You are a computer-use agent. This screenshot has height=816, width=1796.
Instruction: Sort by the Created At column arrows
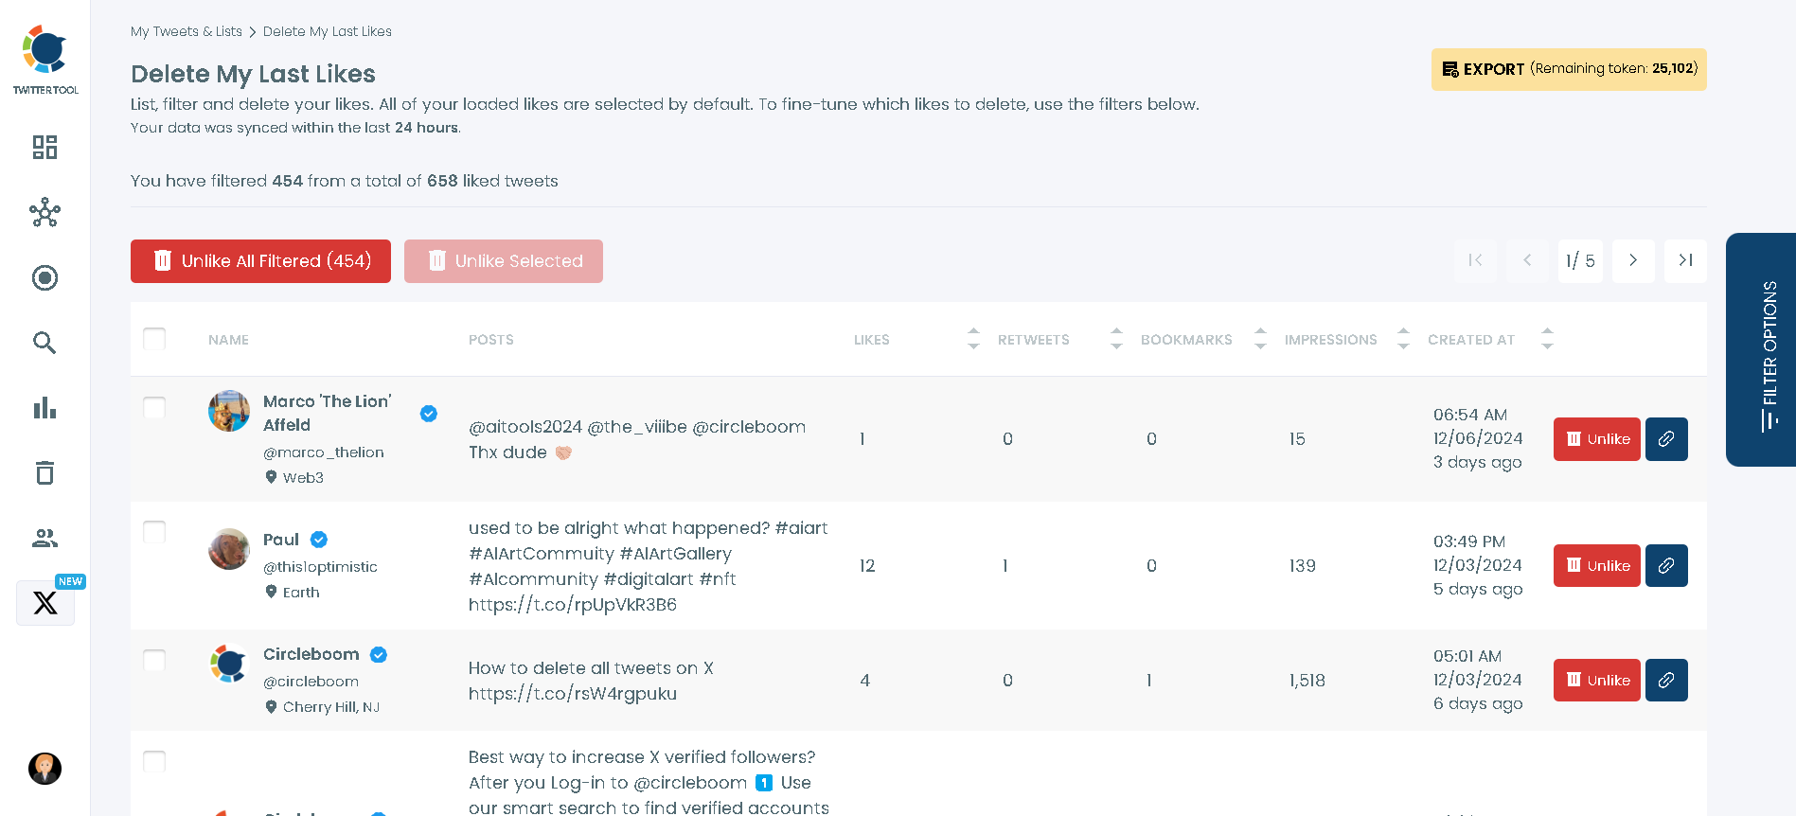[x=1547, y=339]
